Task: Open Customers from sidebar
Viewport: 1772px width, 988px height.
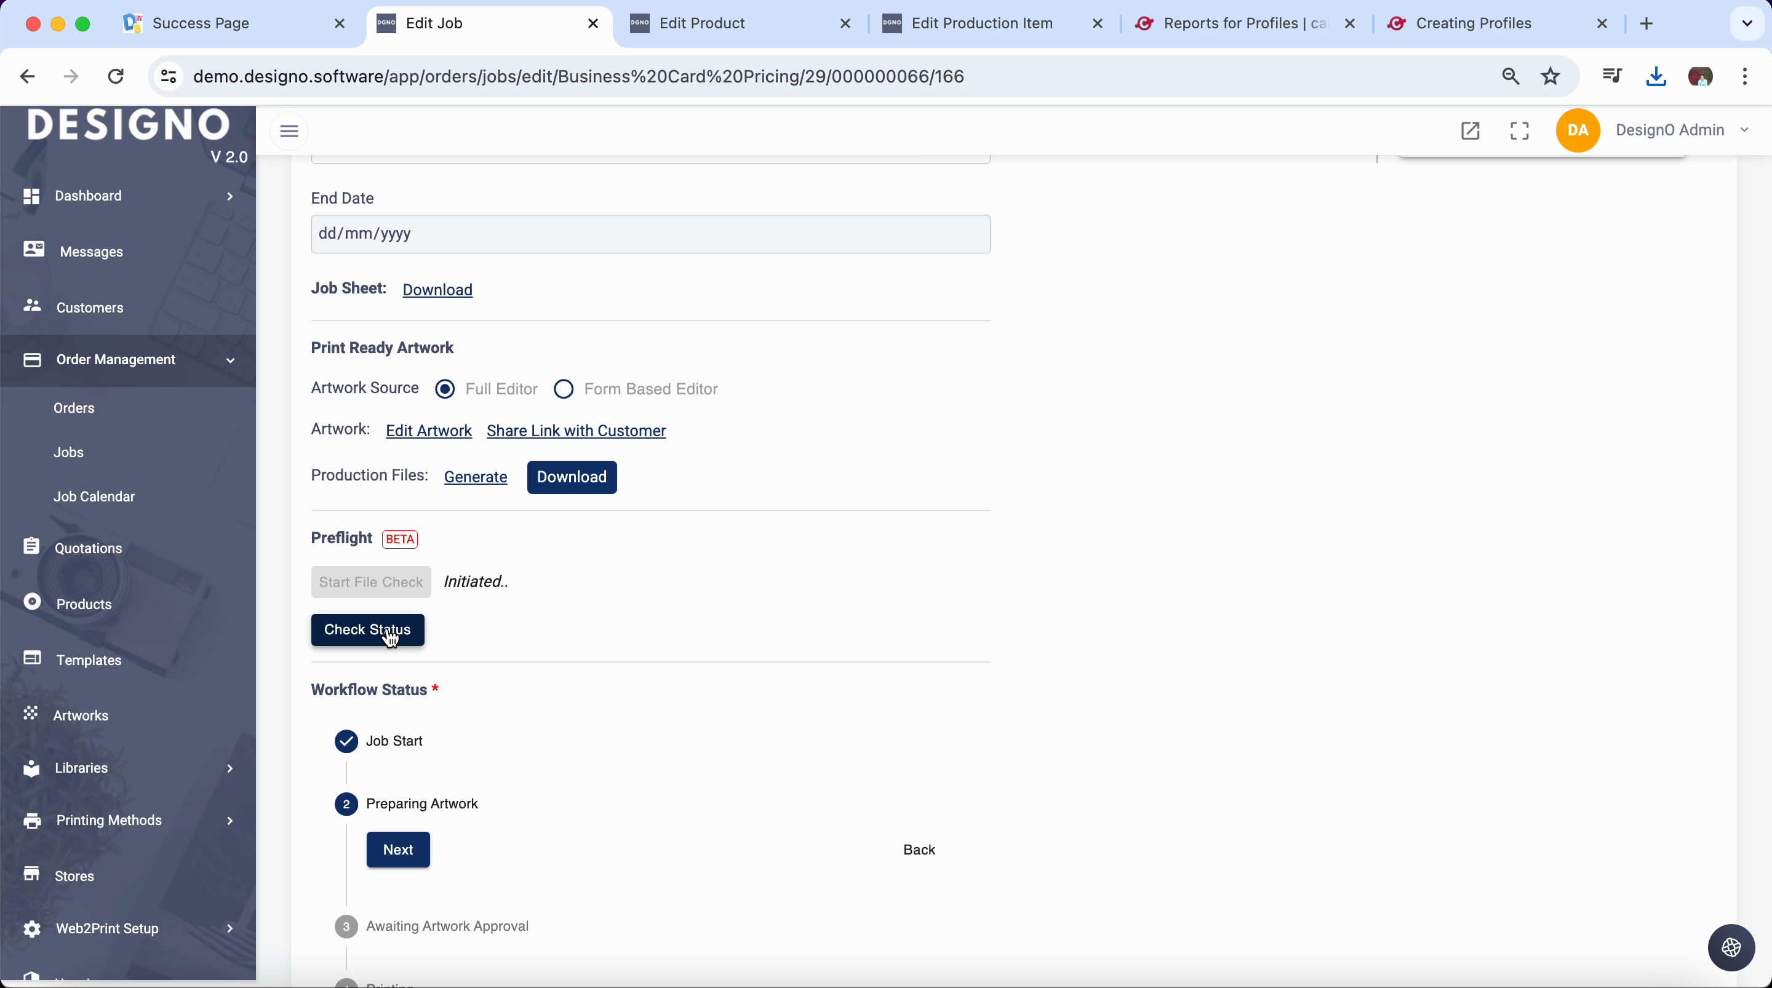Action: point(89,308)
